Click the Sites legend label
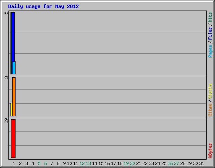Image resolution: width=215 pixels, height=168 pixels. coord(210,110)
